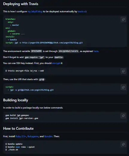Click the 'branches:' line in YAML

pos(10,19)
